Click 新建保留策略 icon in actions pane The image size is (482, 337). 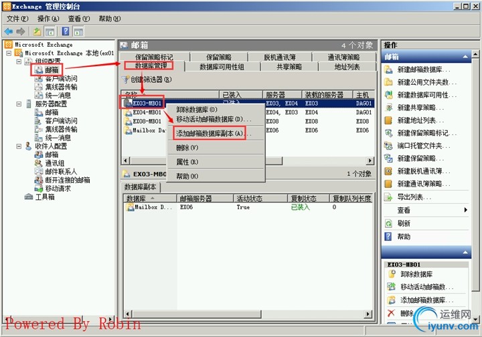388,158
